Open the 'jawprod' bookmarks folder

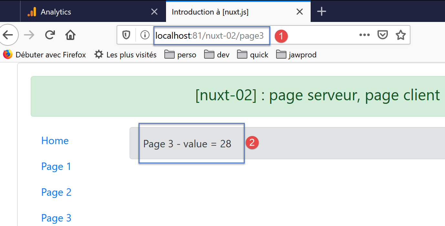pyautogui.click(x=296, y=55)
